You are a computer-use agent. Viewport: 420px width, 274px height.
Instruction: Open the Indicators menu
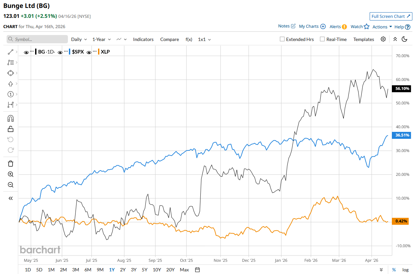tap(143, 39)
